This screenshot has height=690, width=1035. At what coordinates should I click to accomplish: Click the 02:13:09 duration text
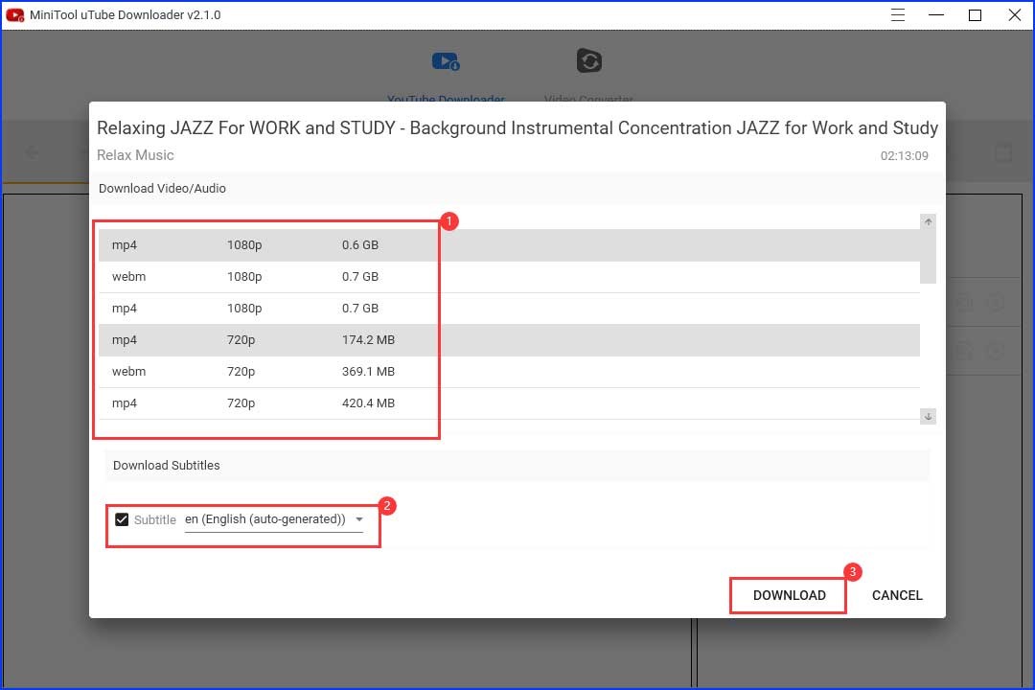[905, 156]
